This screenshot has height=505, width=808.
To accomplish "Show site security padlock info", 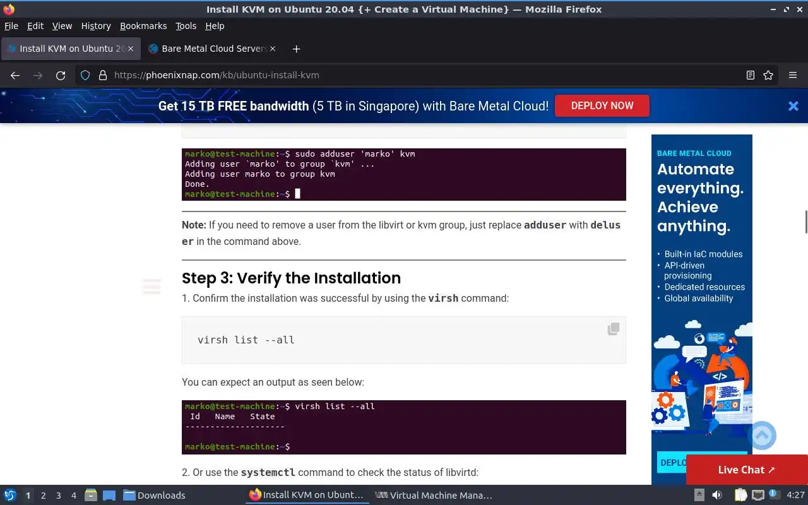I will coord(103,75).
